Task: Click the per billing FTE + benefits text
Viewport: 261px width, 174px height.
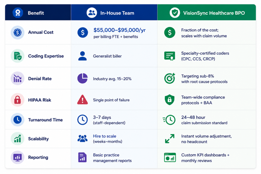Action: tap(116, 37)
